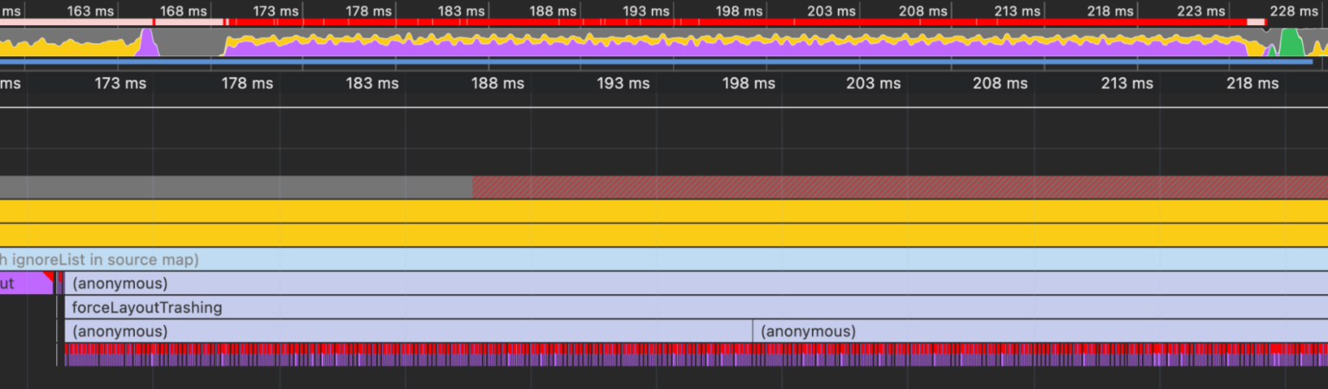Click the red warning triangle on the Layout block
Screen dimensions: 1328x389
[49, 276]
